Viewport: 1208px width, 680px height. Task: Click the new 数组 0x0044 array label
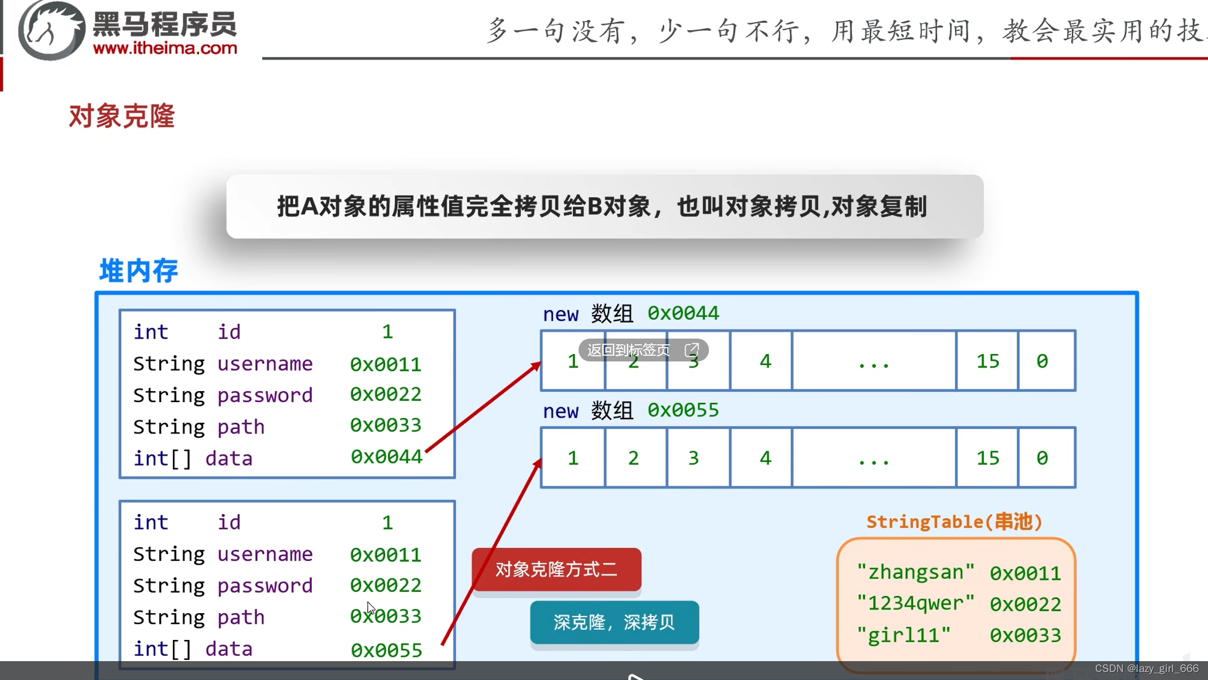[x=630, y=313]
